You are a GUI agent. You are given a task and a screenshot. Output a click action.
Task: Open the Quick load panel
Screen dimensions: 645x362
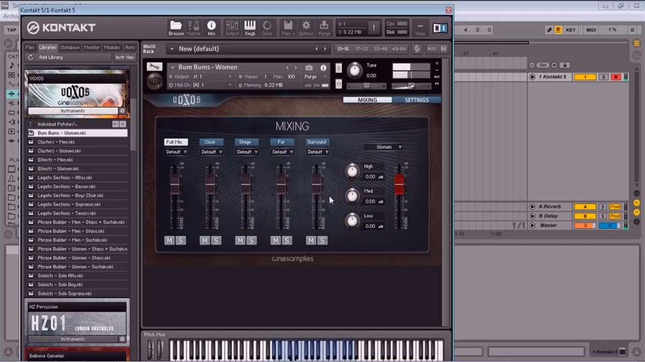(x=267, y=28)
